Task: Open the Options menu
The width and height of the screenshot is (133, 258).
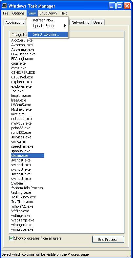Action: pos(18,13)
